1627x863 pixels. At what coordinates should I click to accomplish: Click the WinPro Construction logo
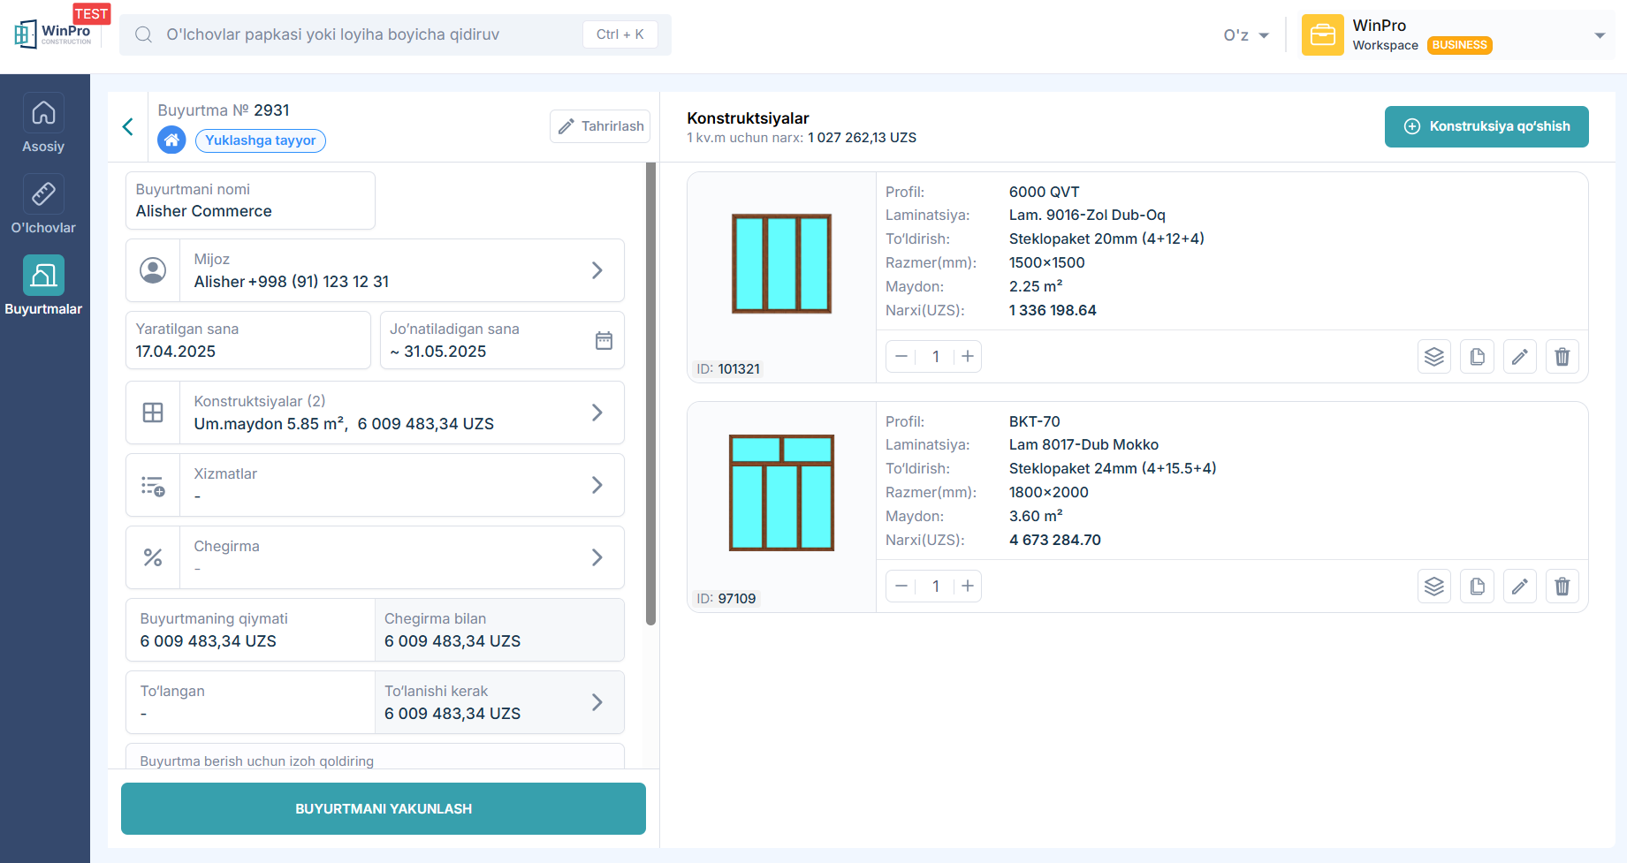tap(54, 34)
